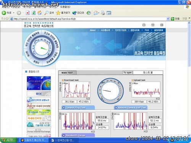Click the Stop loading icon
The image size is (191, 143).
[x=28, y=13]
